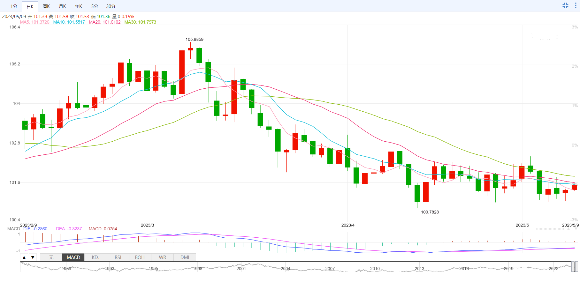
Task: Click the black down arrow beside indicator tabs
Action: [x=33, y=257]
